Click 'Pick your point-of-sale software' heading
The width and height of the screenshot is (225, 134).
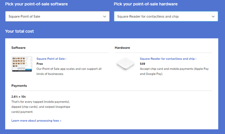36,4
